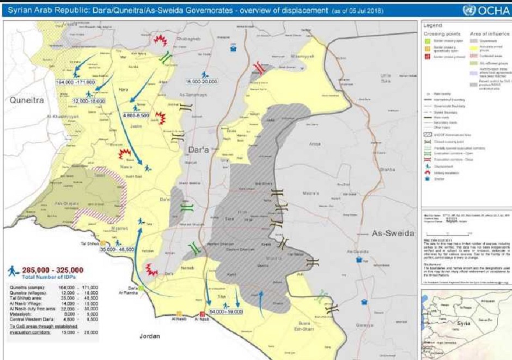This screenshot has height=360, width=512.
Task: Click the Shelter icon in the legend
Action: pyautogui.click(x=429, y=178)
